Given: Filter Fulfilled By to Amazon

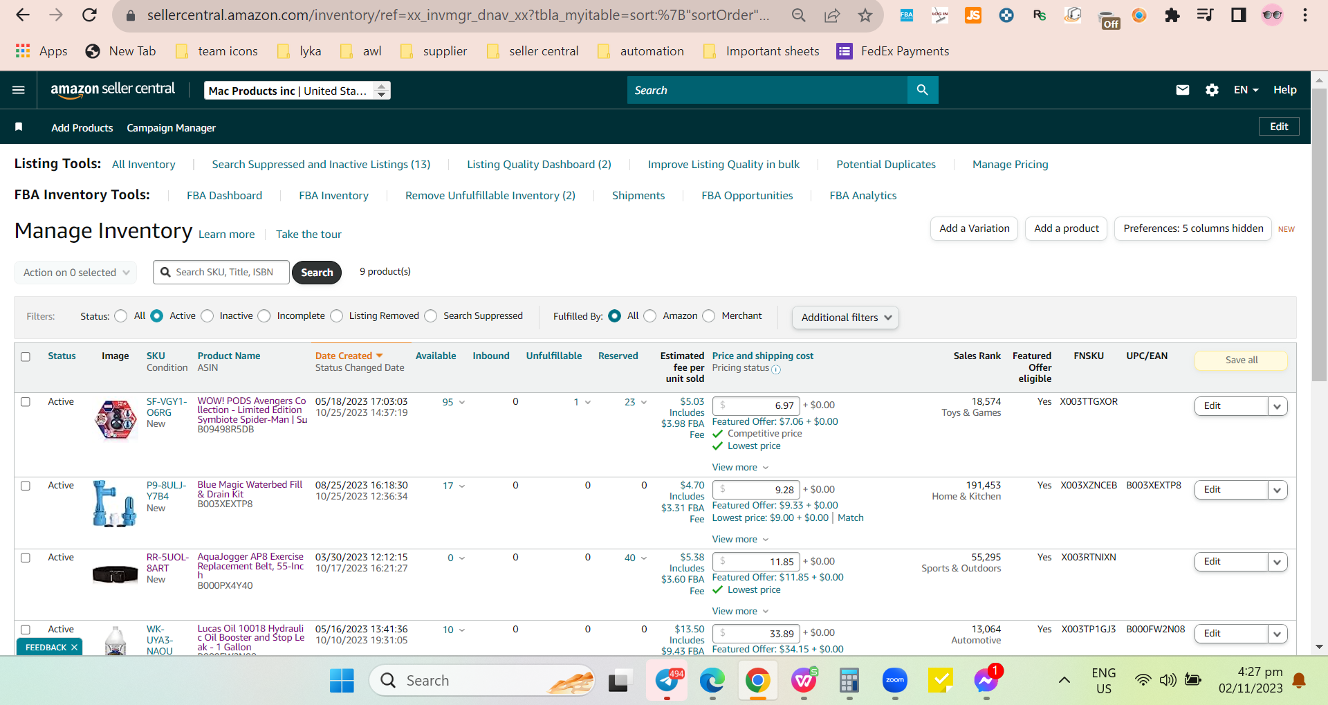Looking at the screenshot, I should [650, 316].
